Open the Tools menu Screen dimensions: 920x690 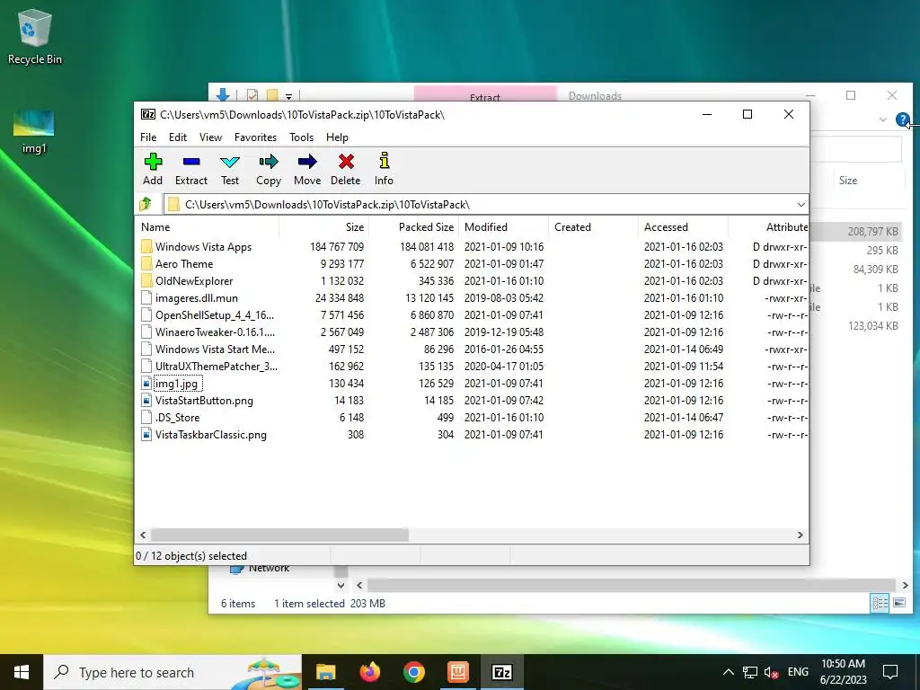pyautogui.click(x=302, y=137)
